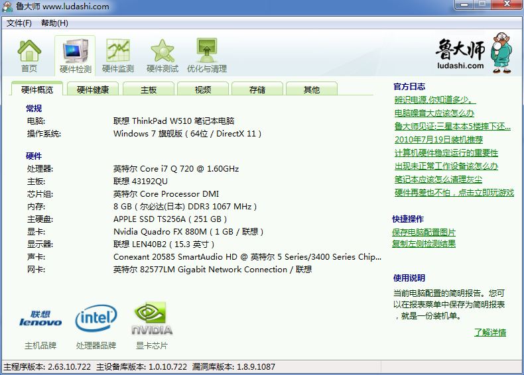Open link 出现未正常工作设备该怎么办
524x375 pixels.
(446, 166)
